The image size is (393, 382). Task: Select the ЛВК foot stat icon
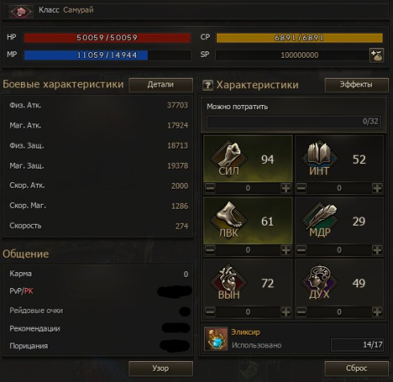tap(228, 219)
